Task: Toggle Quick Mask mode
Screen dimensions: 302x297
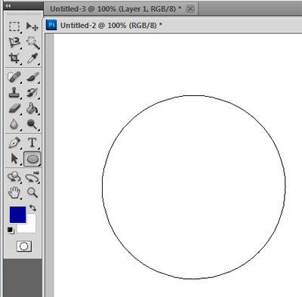Action: point(24,246)
